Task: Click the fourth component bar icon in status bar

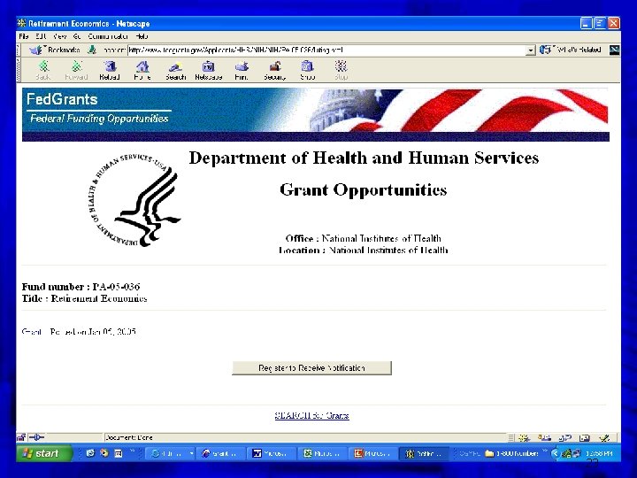Action: coord(585,438)
